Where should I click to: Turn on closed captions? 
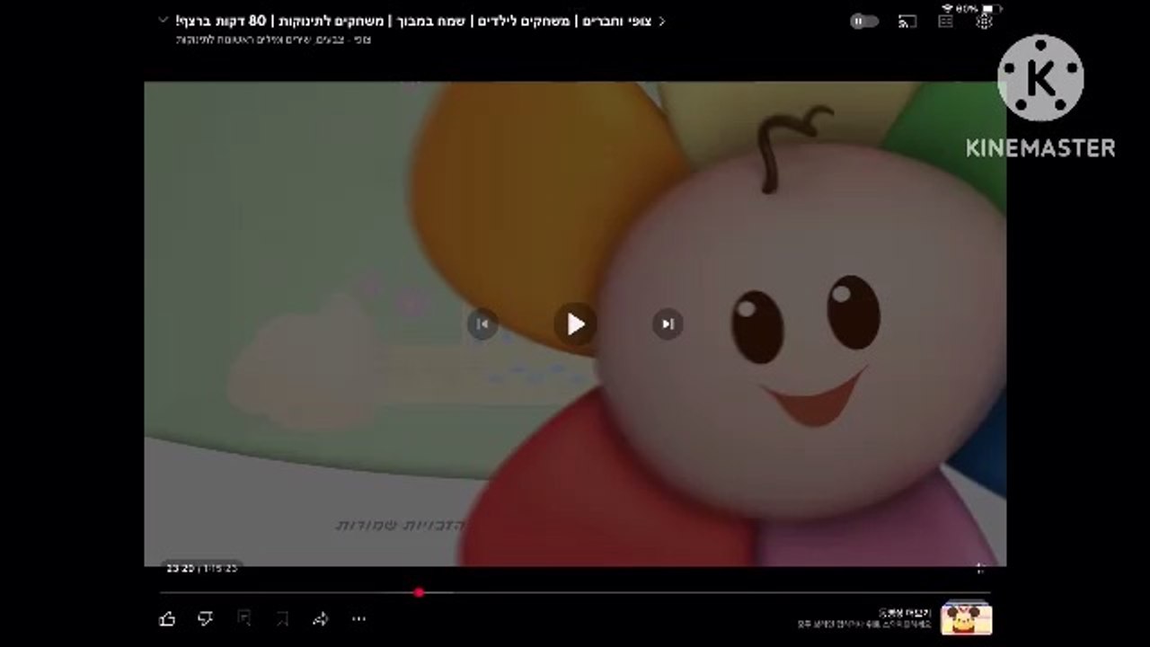946,21
